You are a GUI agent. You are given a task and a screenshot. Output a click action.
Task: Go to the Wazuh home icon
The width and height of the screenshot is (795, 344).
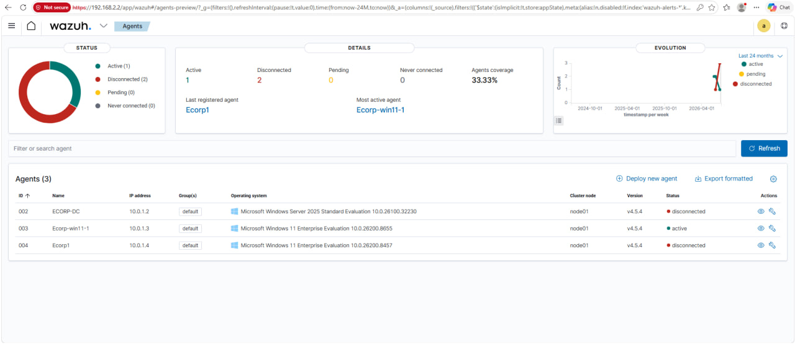pos(31,26)
